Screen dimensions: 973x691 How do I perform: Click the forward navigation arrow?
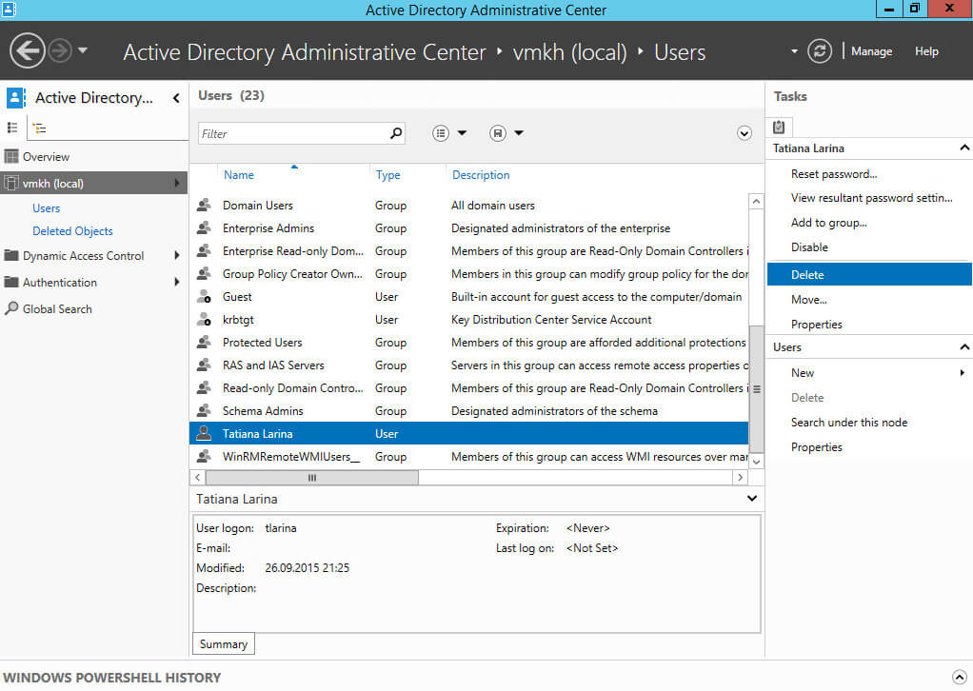point(60,50)
